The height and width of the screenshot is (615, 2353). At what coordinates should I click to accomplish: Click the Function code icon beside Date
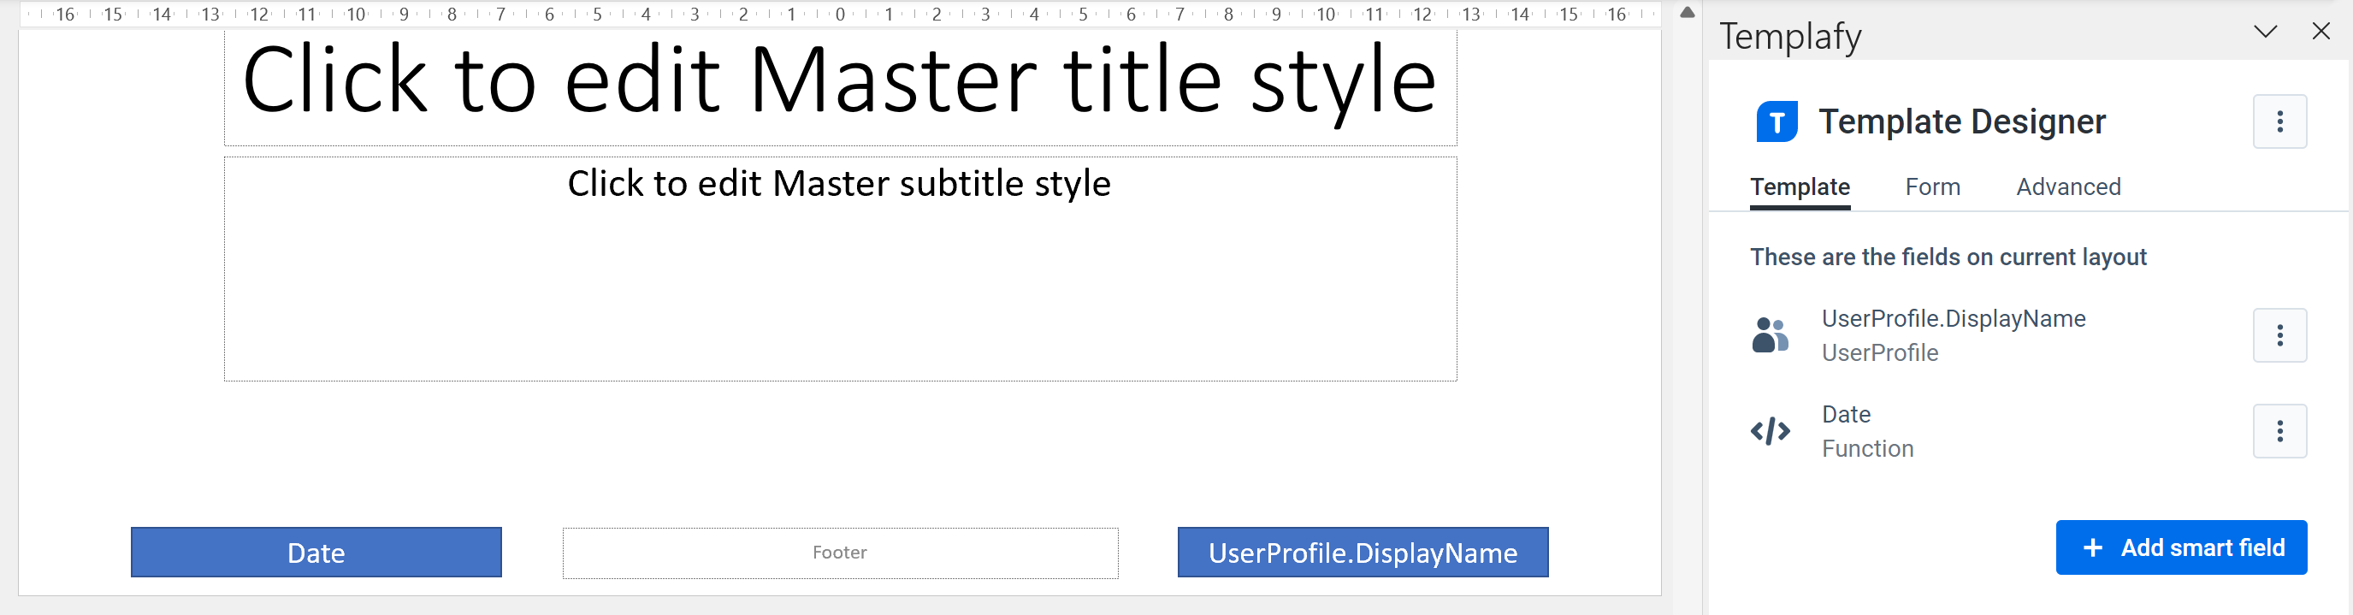pos(1769,430)
